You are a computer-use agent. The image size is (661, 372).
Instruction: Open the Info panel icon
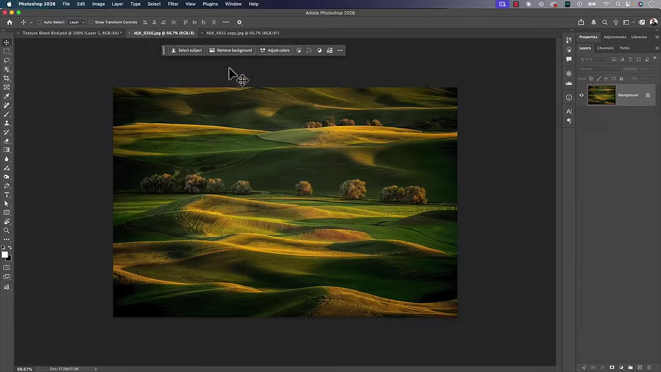(569, 97)
